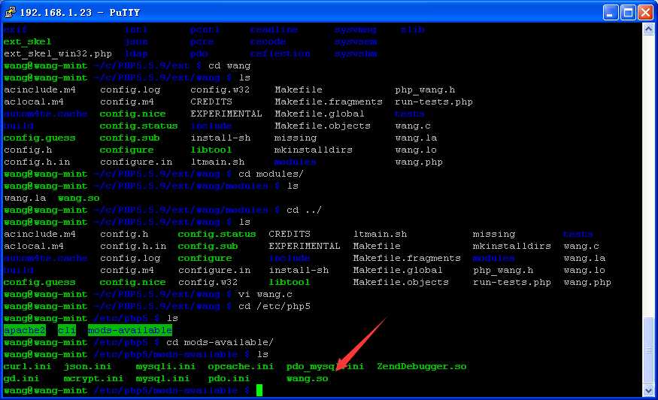
Task: Click curl.ini in the listing
Action: (27, 366)
